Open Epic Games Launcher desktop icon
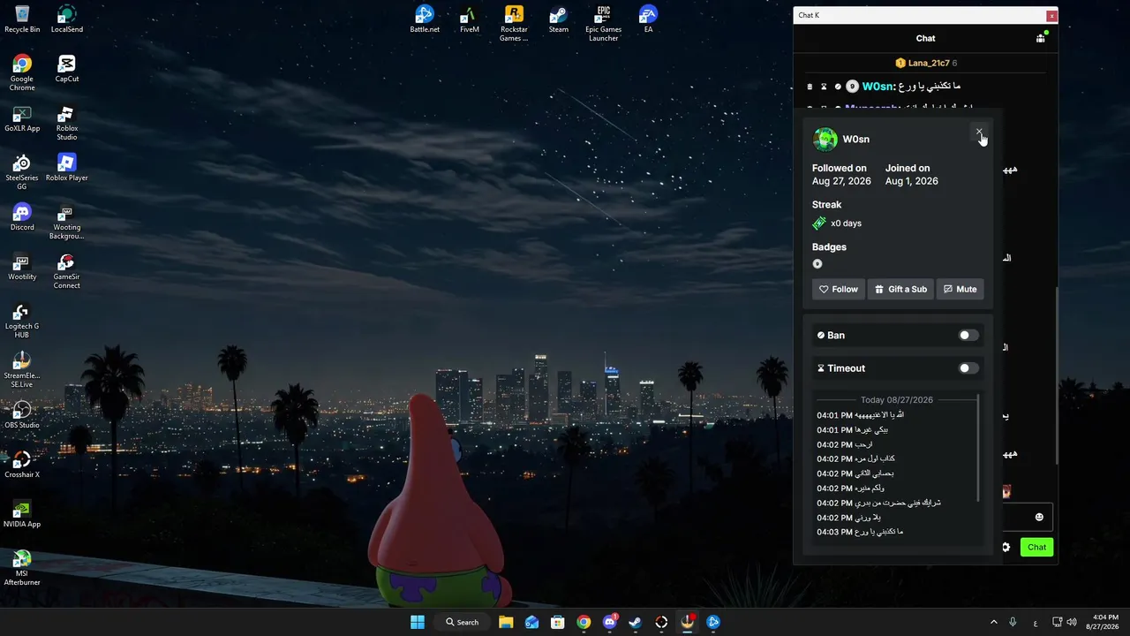1130x636 pixels. 604,23
